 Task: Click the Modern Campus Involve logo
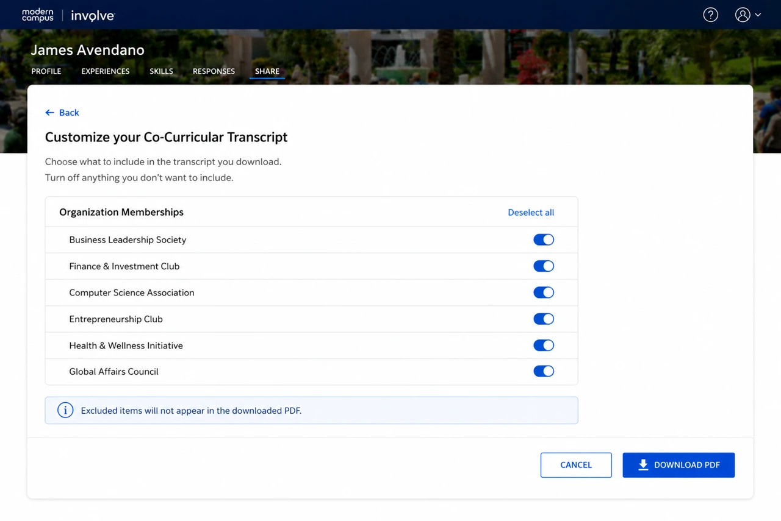(x=68, y=15)
